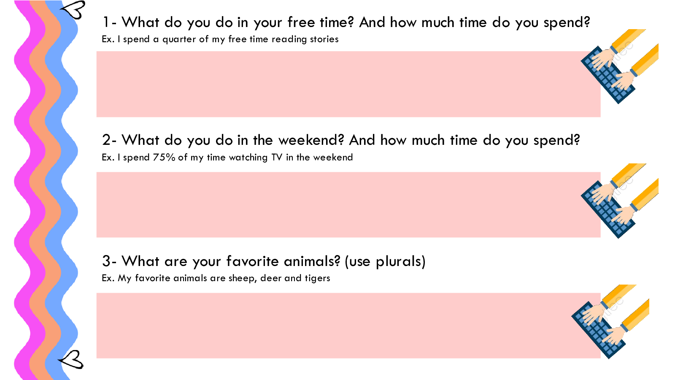Image resolution: width=675 pixels, height=380 pixels.
Task: Click the example line about watching TV
Action: click(227, 157)
